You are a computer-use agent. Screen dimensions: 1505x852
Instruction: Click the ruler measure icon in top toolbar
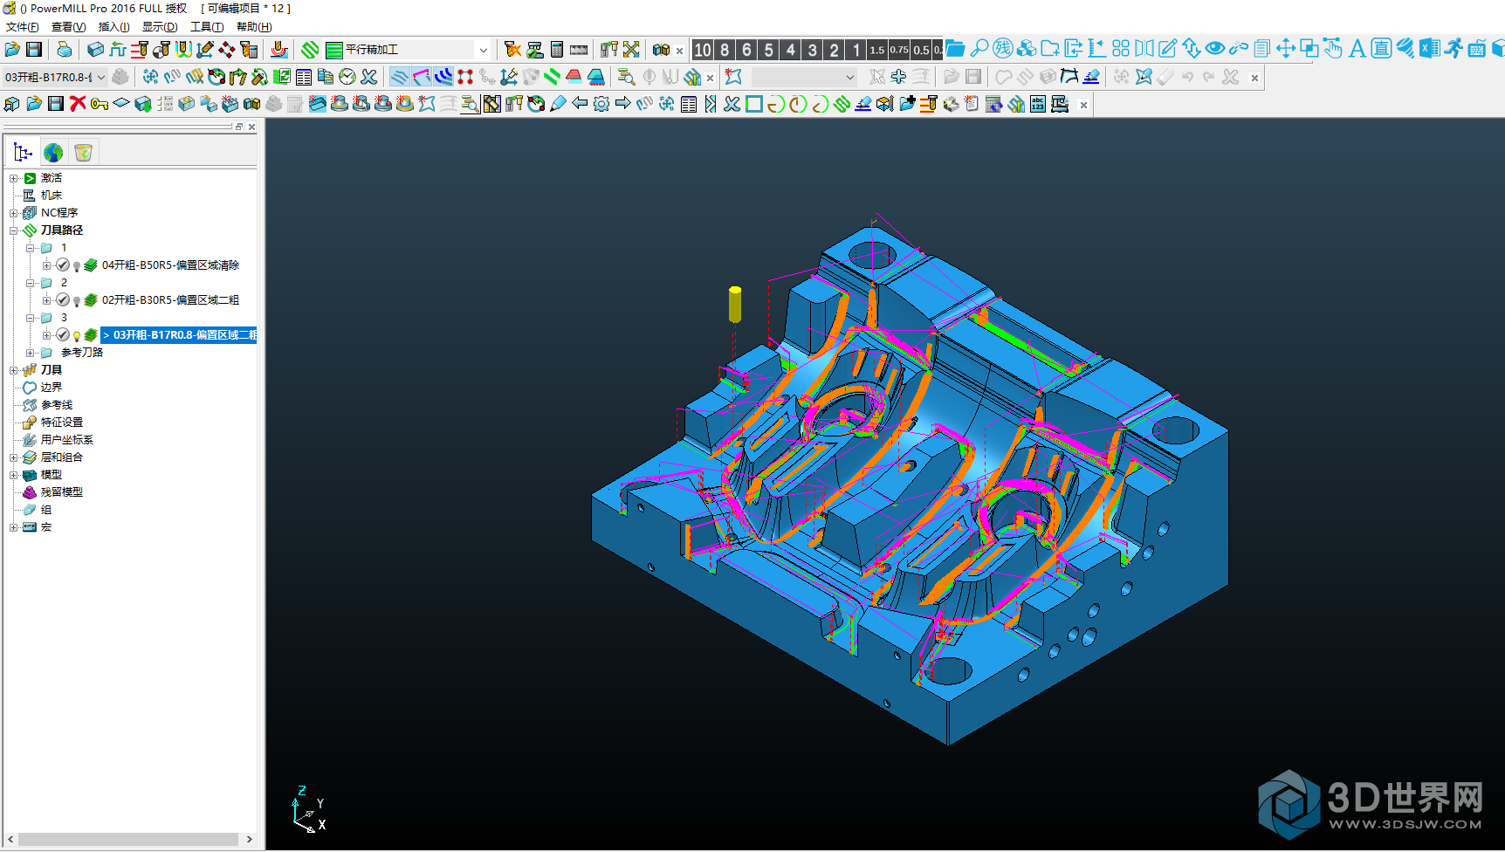579,50
